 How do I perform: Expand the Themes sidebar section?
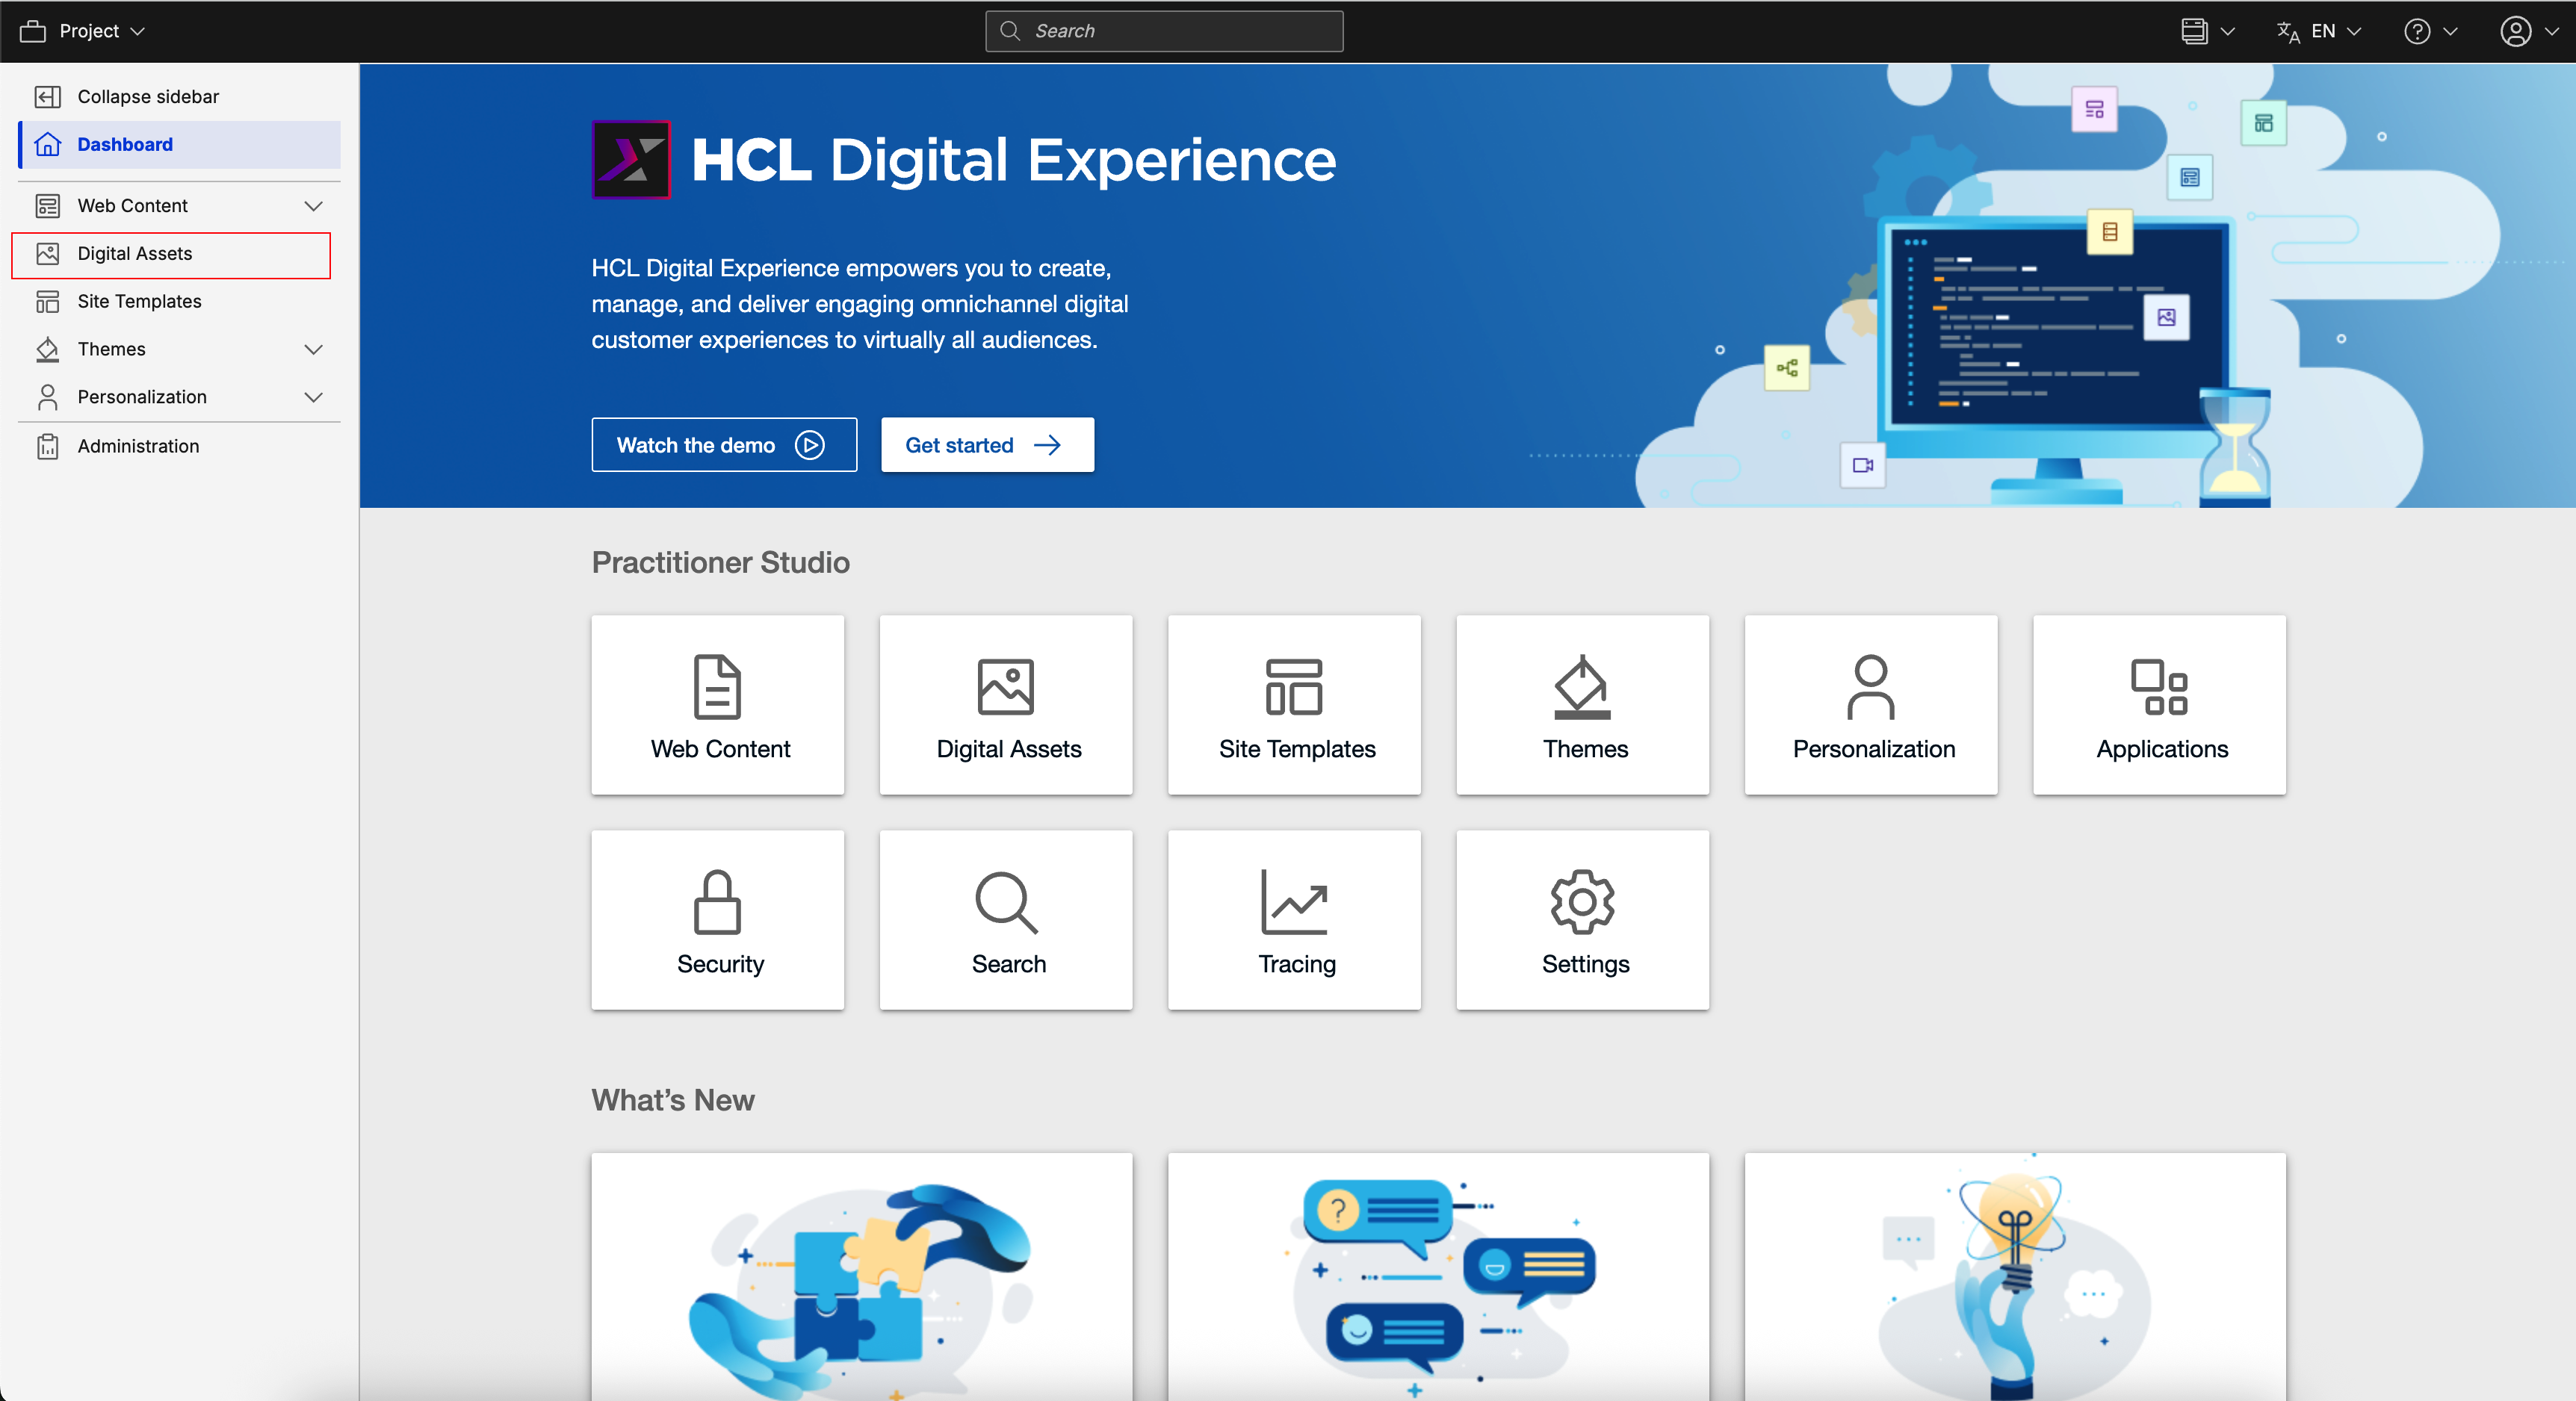point(314,349)
